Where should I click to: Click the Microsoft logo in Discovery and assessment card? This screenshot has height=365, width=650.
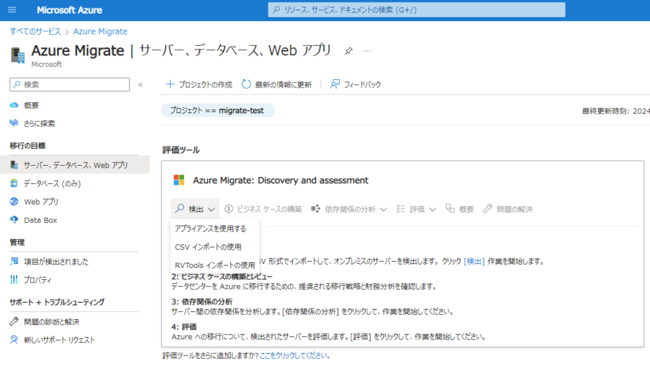pos(178,180)
